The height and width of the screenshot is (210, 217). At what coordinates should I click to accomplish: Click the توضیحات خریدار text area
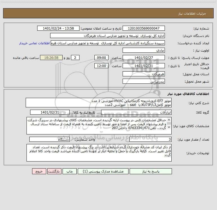point(99,153)
